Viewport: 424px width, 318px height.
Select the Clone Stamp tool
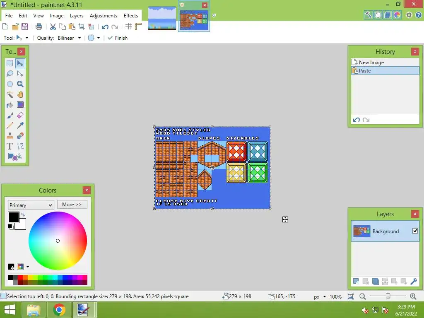10,136
